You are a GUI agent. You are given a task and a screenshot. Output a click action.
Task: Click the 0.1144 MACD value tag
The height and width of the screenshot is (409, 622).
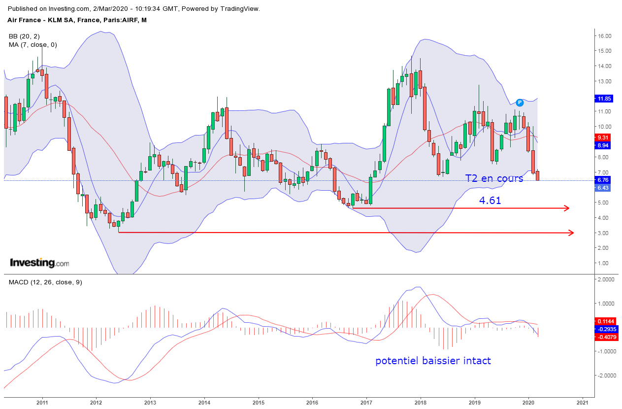[x=606, y=321]
